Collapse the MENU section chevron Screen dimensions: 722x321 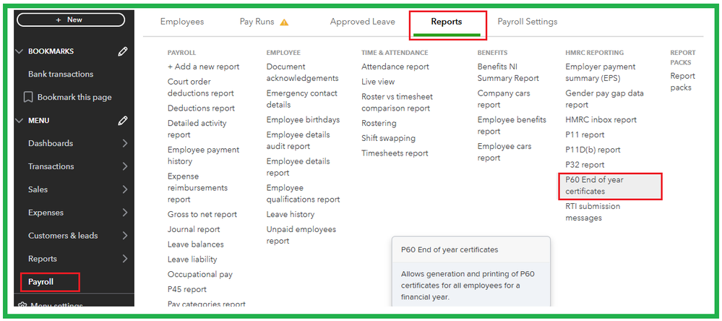(x=19, y=121)
